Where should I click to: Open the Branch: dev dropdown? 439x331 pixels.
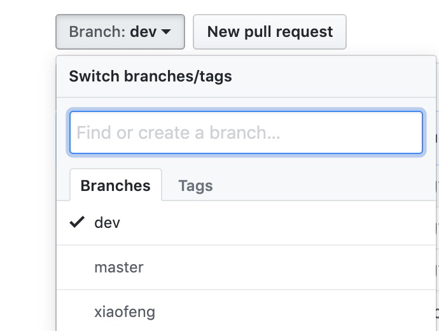click(x=120, y=32)
